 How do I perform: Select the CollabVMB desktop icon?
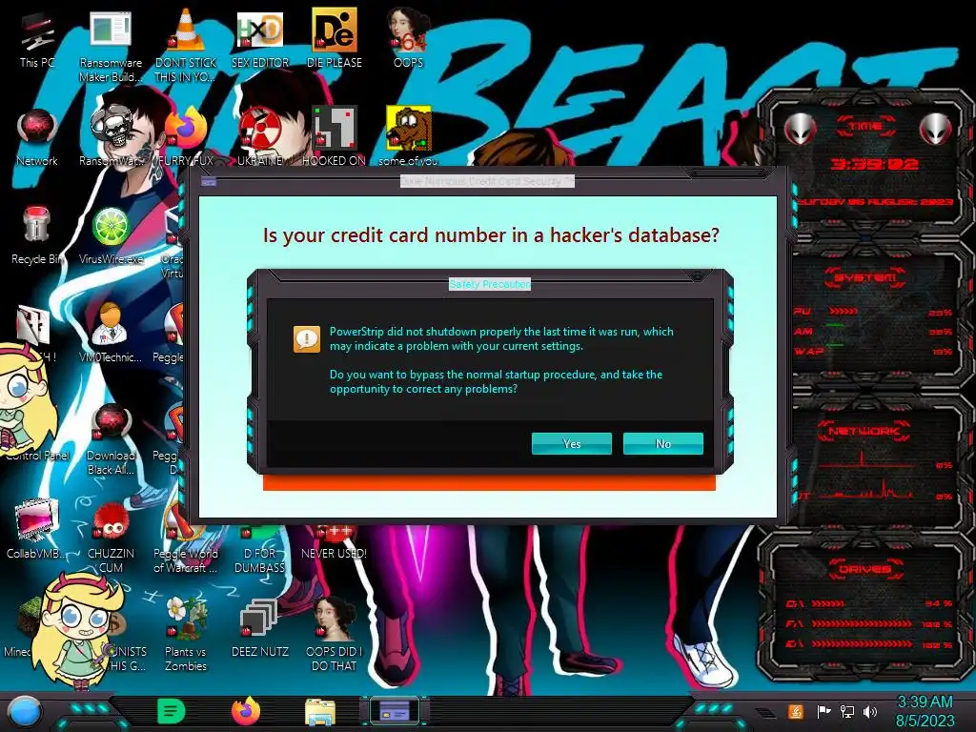(37, 530)
